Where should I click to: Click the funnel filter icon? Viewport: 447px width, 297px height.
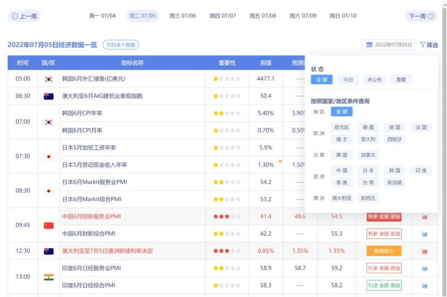tap(422, 45)
